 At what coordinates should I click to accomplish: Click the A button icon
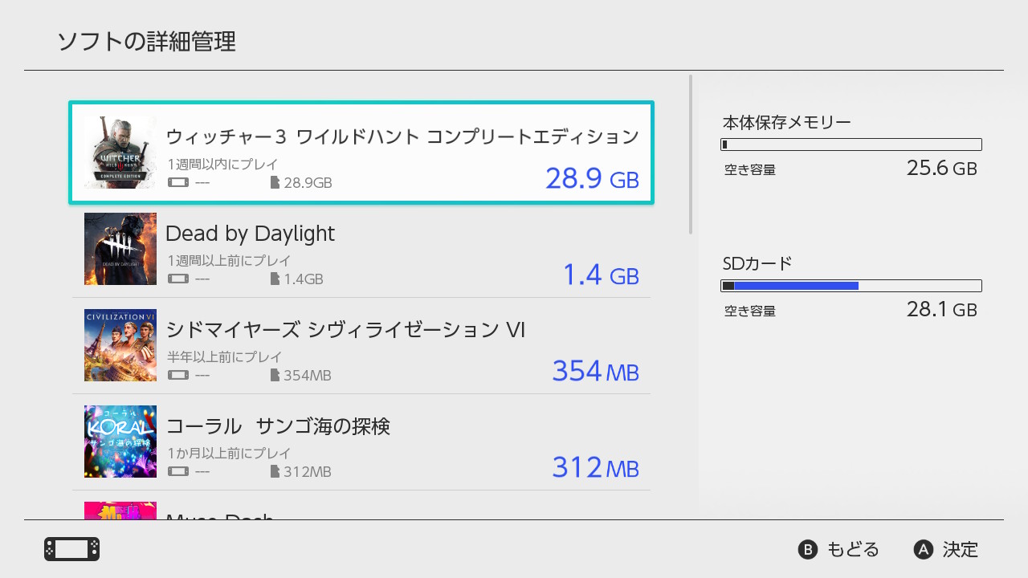coord(924,549)
